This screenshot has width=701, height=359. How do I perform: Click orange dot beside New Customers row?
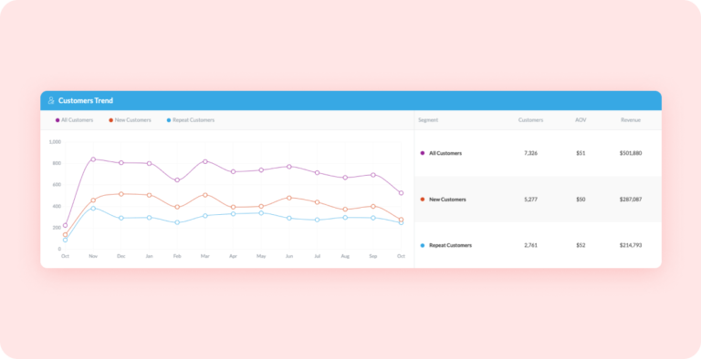click(423, 200)
